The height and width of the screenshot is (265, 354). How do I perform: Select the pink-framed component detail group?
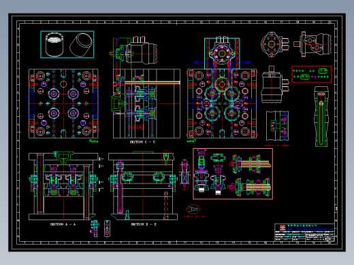coord(233,174)
